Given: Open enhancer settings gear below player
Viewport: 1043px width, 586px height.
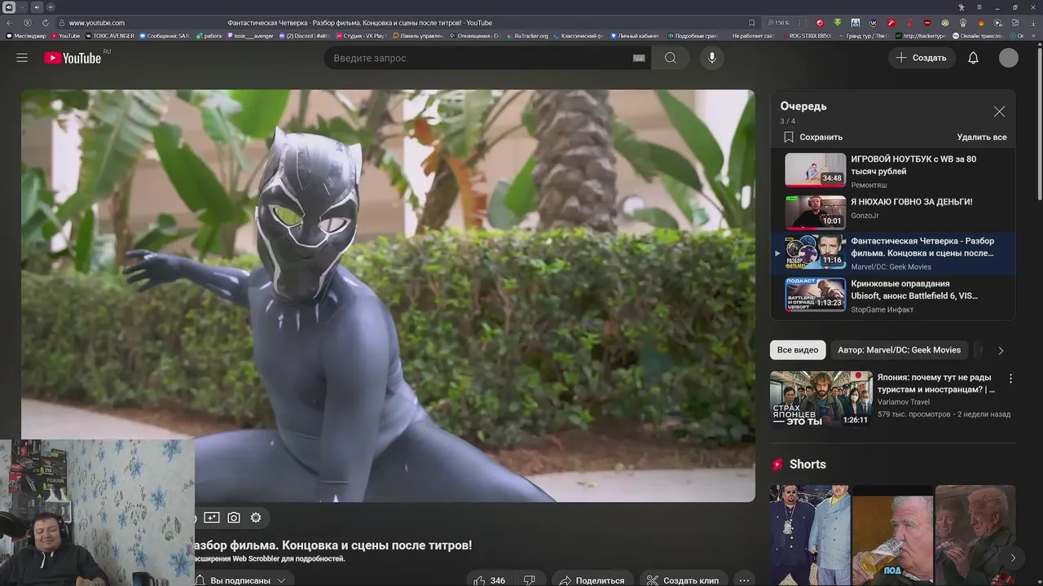Looking at the screenshot, I should coord(256,518).
